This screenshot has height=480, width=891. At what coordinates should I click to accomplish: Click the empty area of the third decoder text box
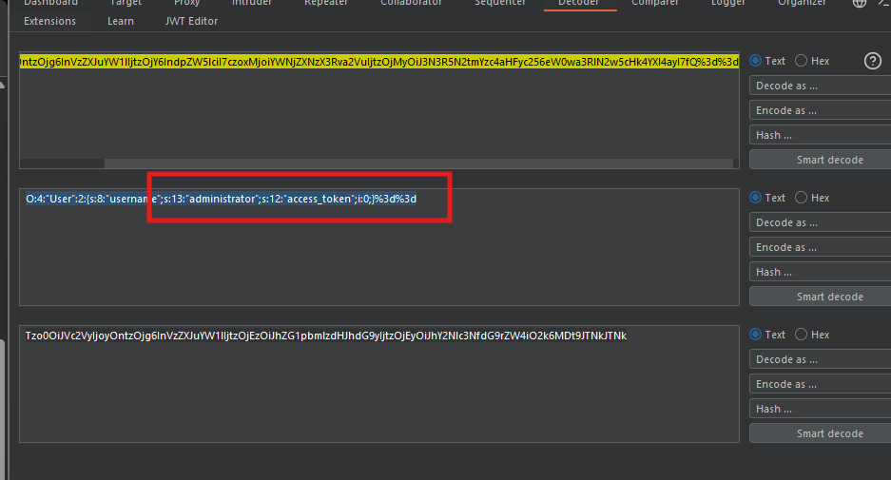379,392
